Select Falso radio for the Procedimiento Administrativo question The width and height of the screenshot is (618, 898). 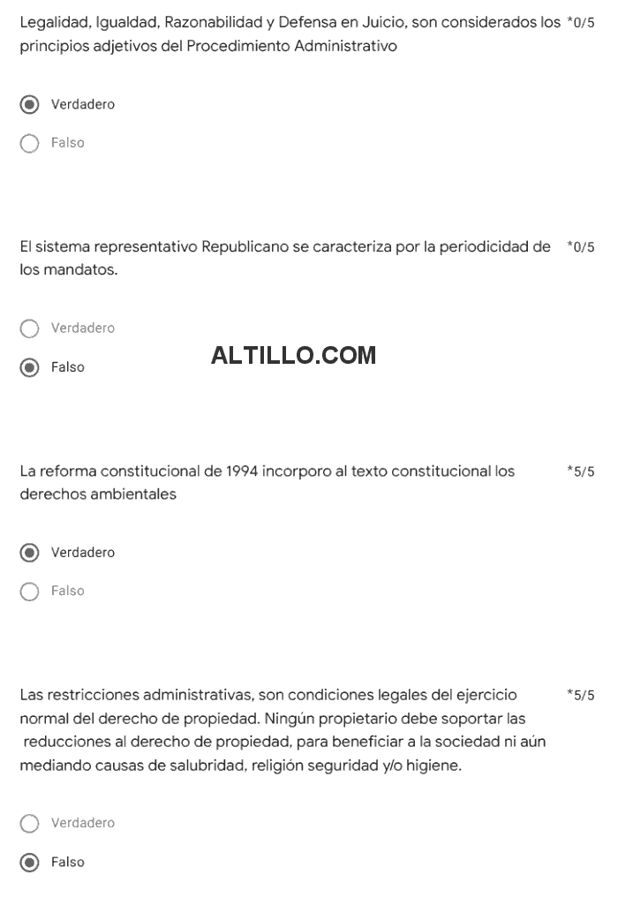(x=30, y=143)
